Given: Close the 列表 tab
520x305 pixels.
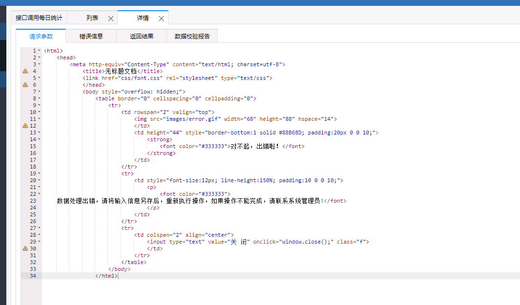Looking at the screenshot, I should [111, 19].
